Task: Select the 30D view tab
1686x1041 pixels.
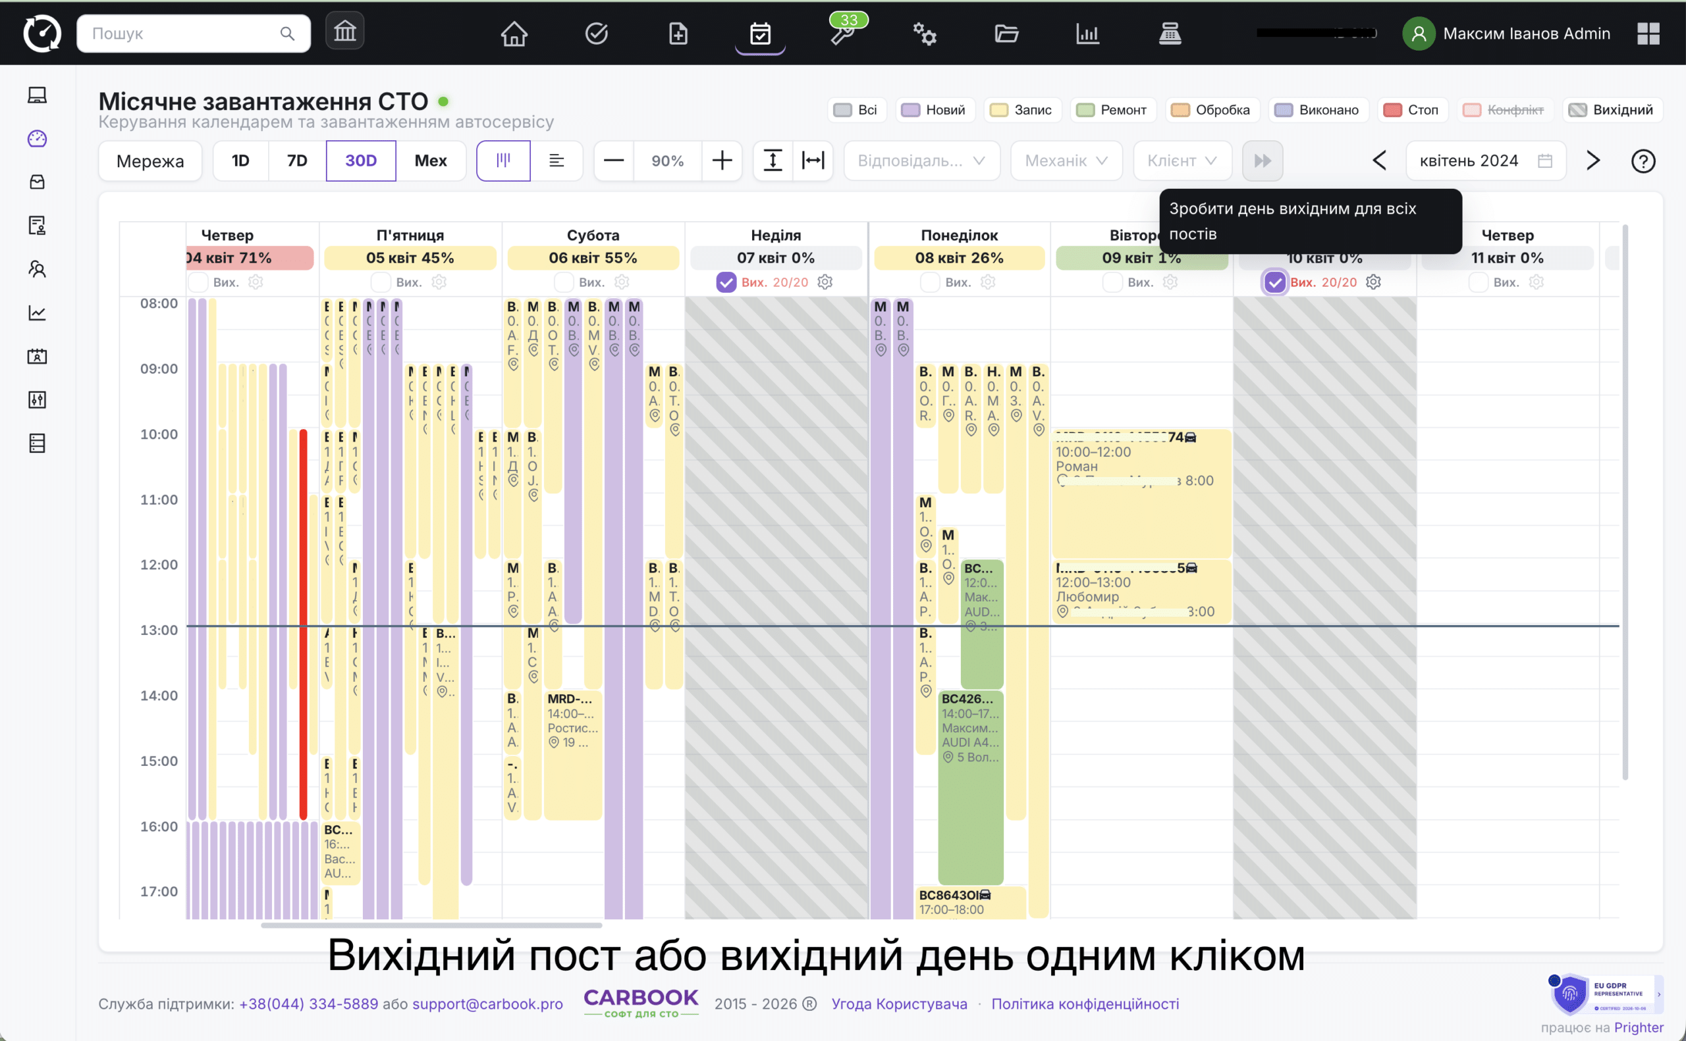Action: [361, 161]
